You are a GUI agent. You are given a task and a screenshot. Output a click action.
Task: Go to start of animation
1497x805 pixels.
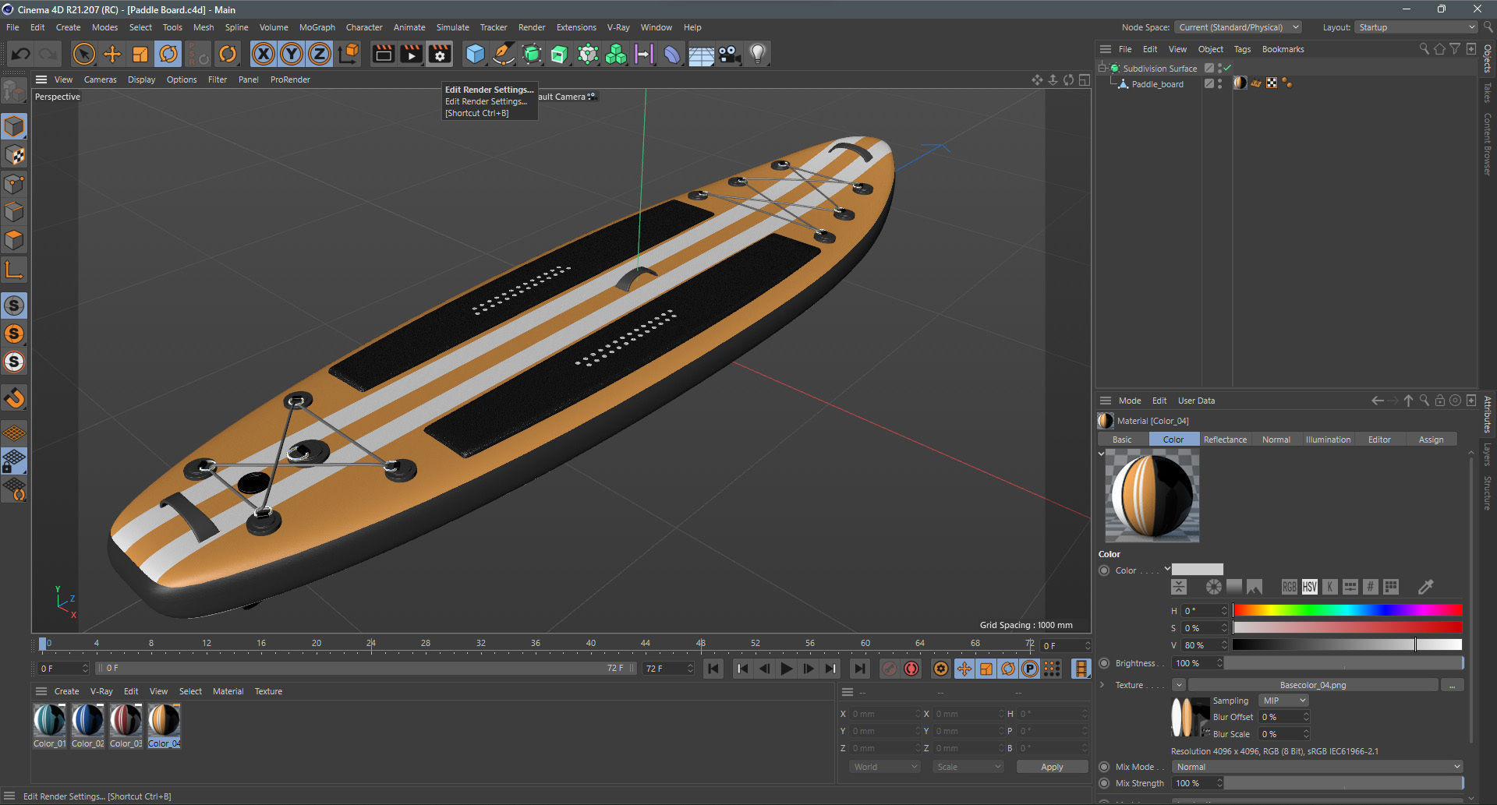(713, 669)
